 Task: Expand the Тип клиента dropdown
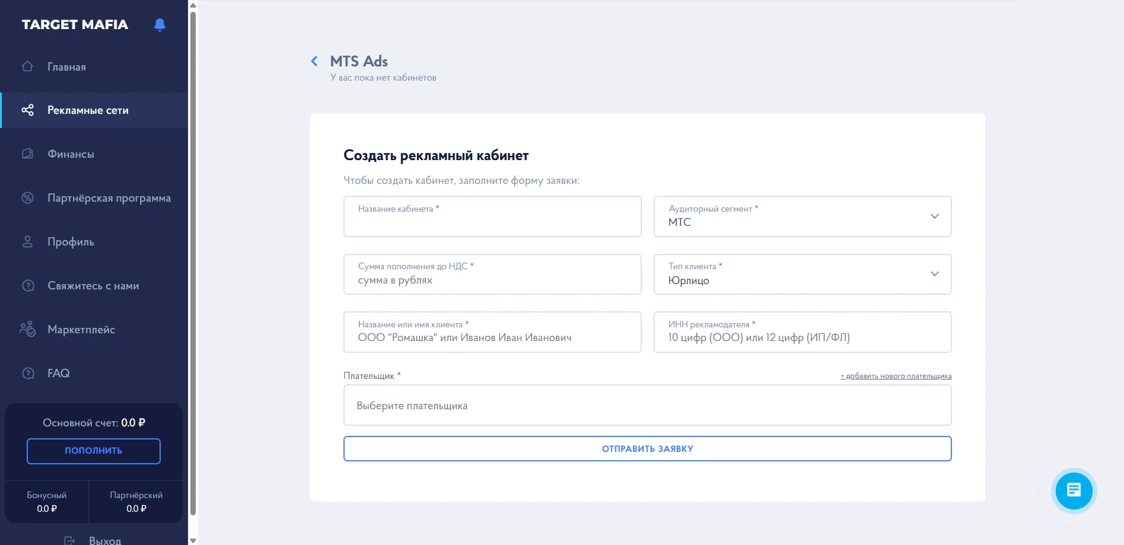point(803,274)
